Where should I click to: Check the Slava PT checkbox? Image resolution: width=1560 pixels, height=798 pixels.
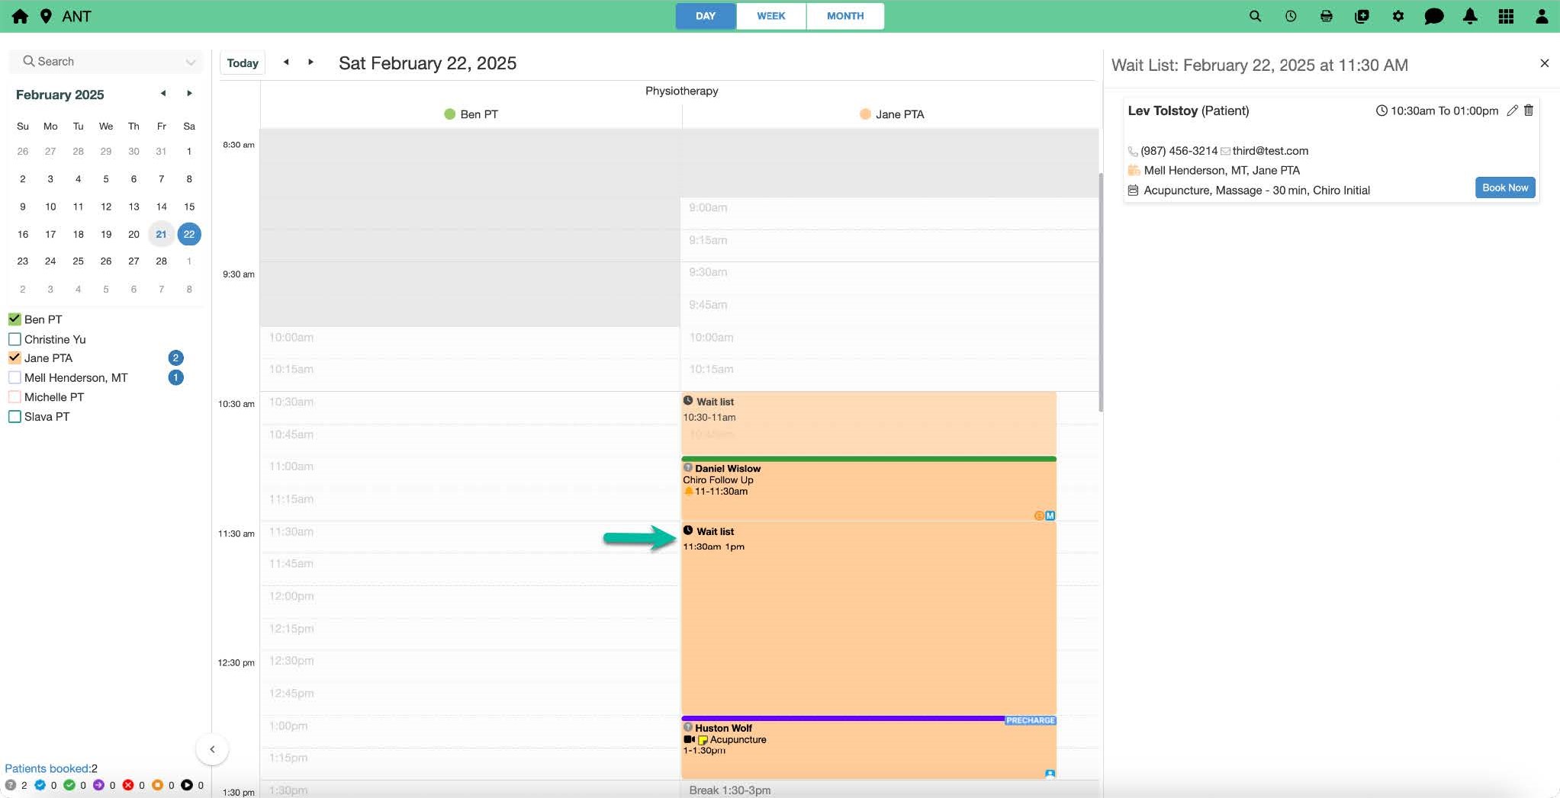[x=14, y=417]
